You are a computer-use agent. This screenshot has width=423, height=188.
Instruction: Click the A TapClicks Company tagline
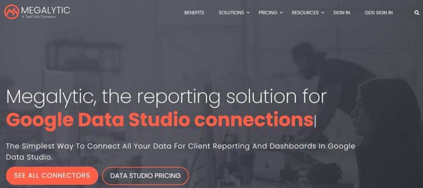coord(38,17)
